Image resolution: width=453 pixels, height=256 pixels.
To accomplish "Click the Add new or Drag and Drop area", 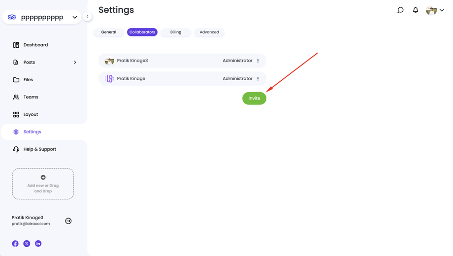I will (x=43, y=184).
